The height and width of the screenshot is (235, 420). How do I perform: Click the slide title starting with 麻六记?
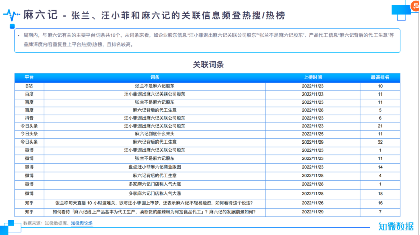point(154,15)
